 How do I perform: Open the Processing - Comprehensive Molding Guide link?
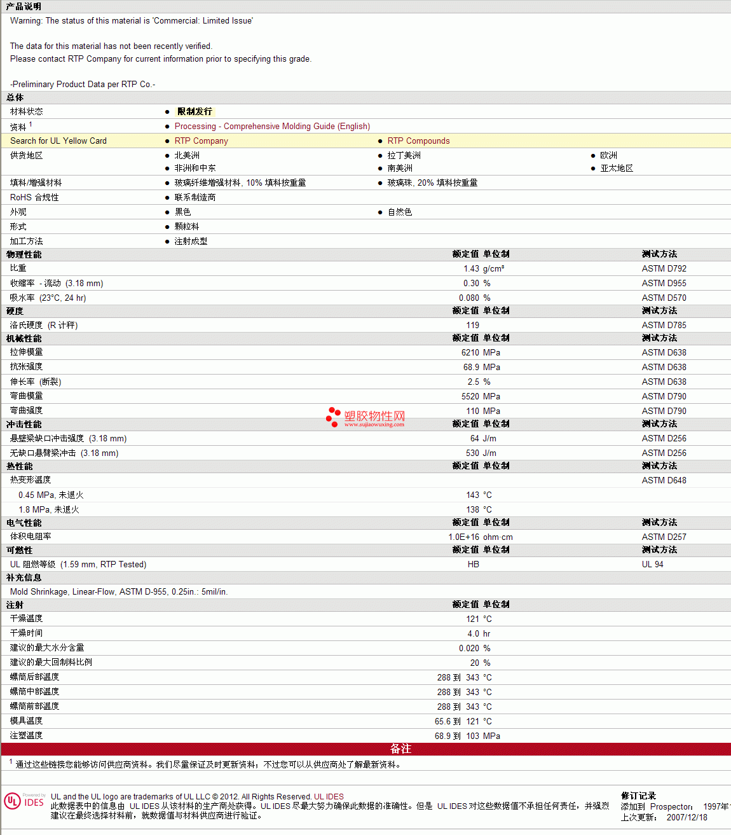272,127
